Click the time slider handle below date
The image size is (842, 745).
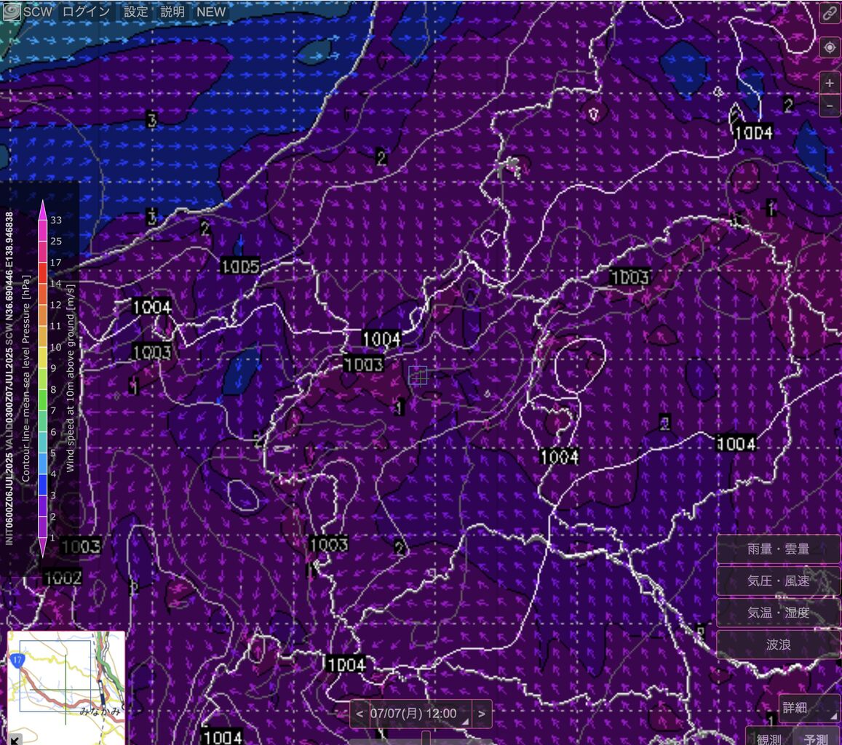tap(425, 738)
